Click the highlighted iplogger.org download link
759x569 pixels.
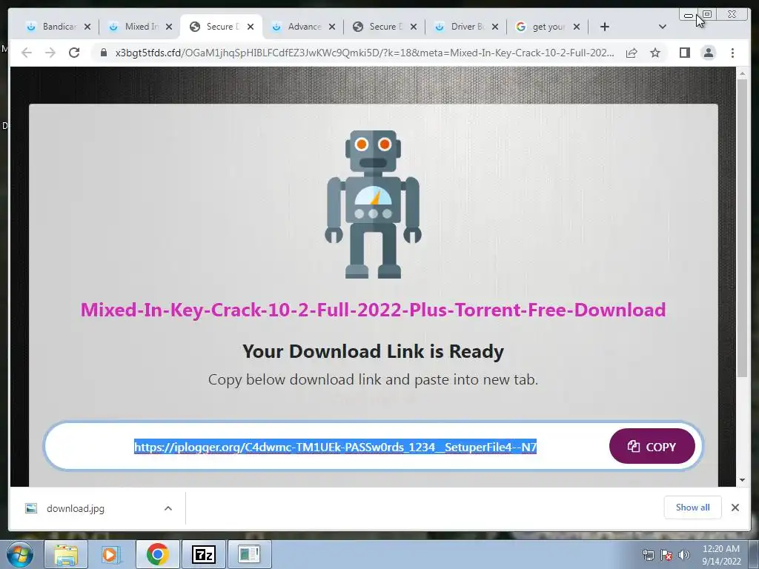335,447
